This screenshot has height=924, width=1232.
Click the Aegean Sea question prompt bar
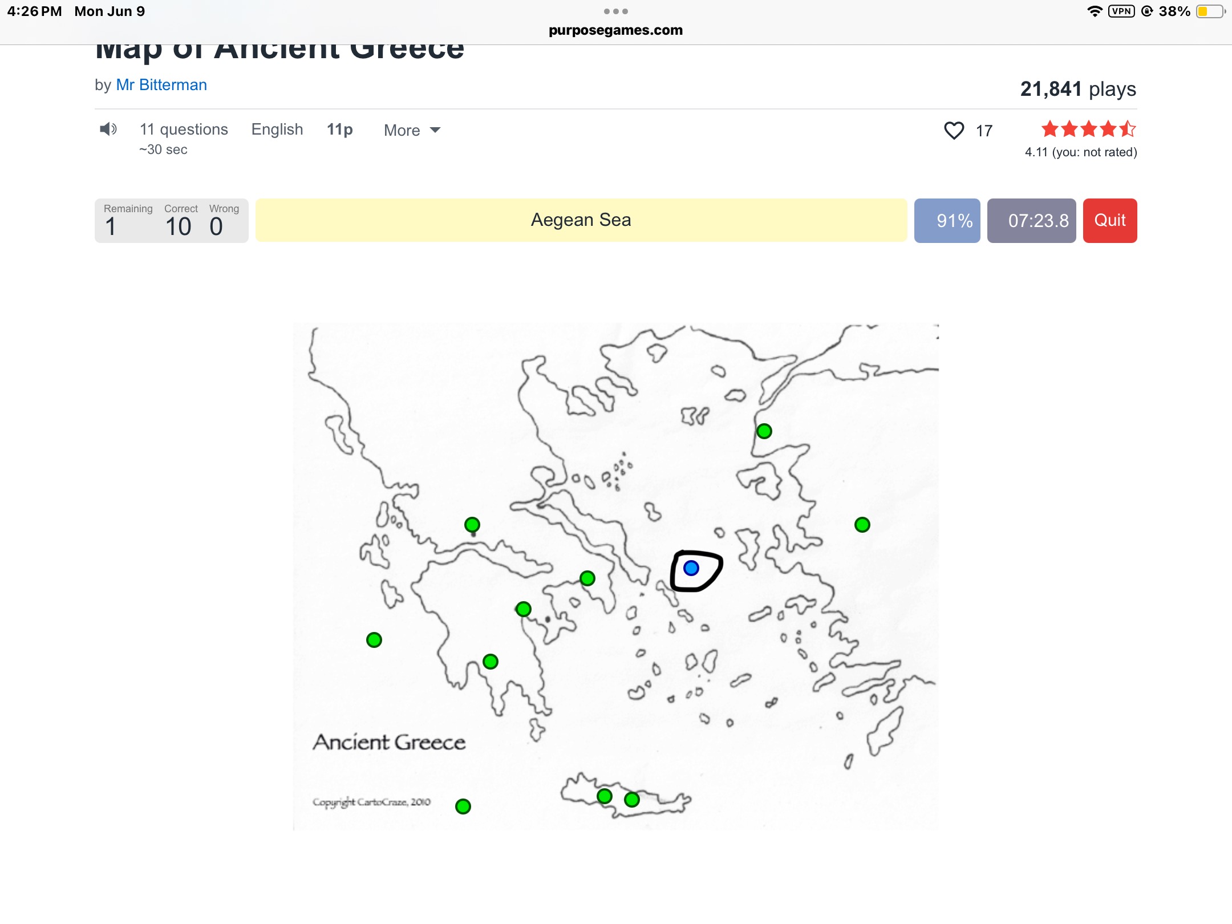tap(581, 220)
